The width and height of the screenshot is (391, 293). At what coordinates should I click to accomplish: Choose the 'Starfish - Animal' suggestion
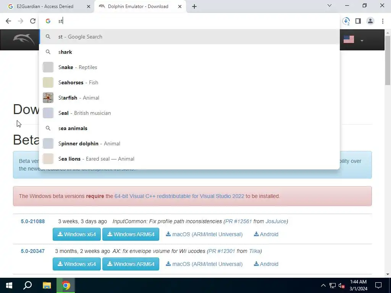(189, 98)
